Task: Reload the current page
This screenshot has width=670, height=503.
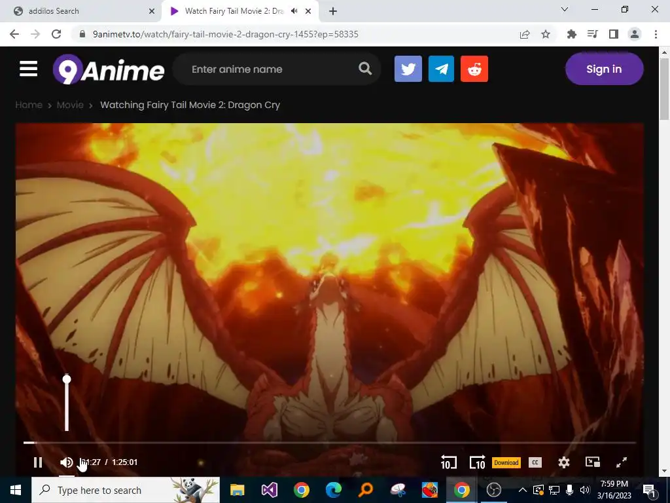Action: 56,34
